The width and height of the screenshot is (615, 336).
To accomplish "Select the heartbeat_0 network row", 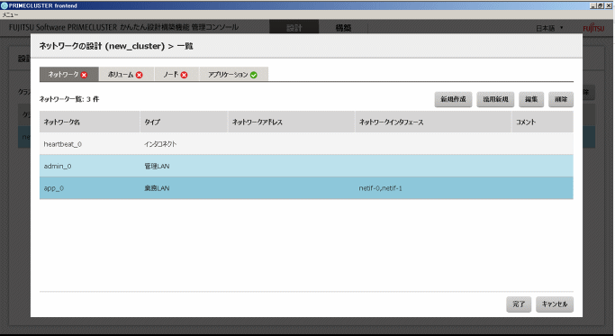I will point(306,144).
